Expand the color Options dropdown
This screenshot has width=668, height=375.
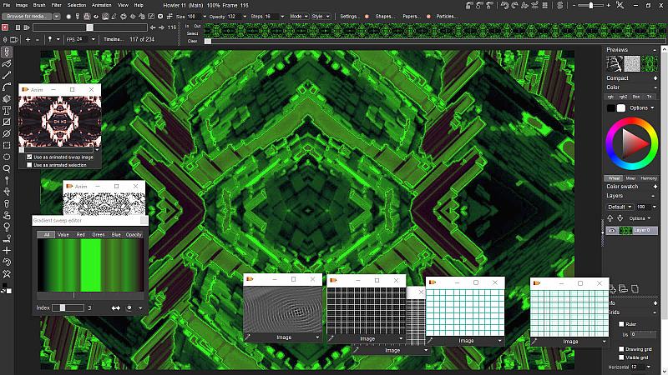(641, 107)
